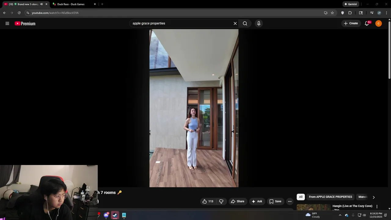Screen dimensions: 391x220
Task: Open the Chrome search-this-page lens icon
Action: click(x=361, y=13)
